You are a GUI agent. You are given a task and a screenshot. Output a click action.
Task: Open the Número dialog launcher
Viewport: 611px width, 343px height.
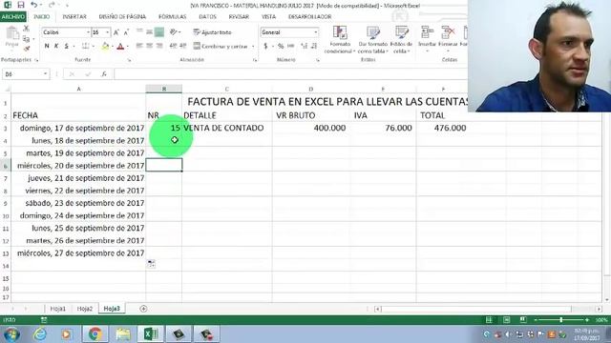point(318,60)
